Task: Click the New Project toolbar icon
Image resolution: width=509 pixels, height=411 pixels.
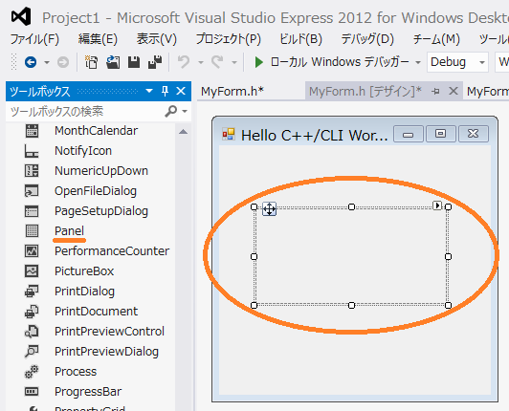Action: (x=91, y=61)
